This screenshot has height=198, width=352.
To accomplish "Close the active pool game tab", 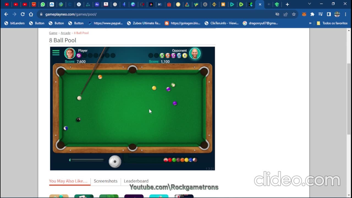I will (260, 4).
